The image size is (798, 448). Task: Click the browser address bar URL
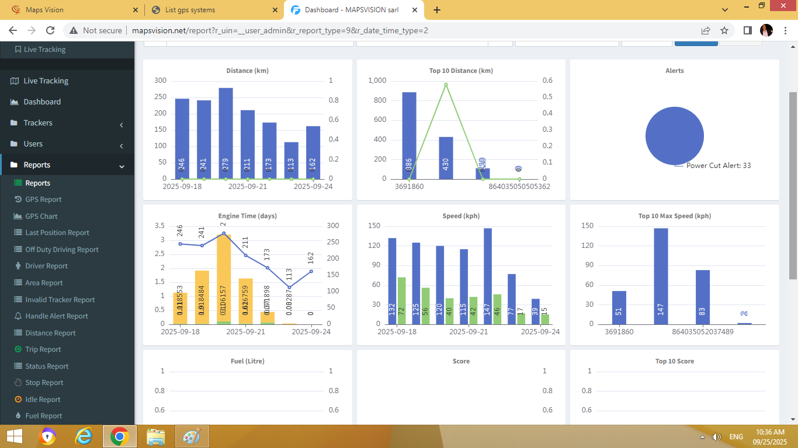(279, 30)
